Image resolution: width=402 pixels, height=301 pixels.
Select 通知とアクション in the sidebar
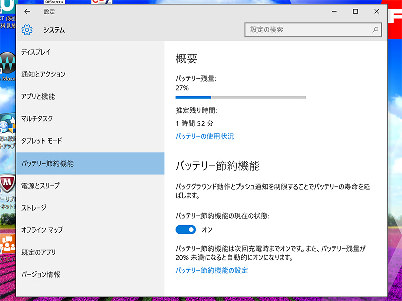click(43, 74)
